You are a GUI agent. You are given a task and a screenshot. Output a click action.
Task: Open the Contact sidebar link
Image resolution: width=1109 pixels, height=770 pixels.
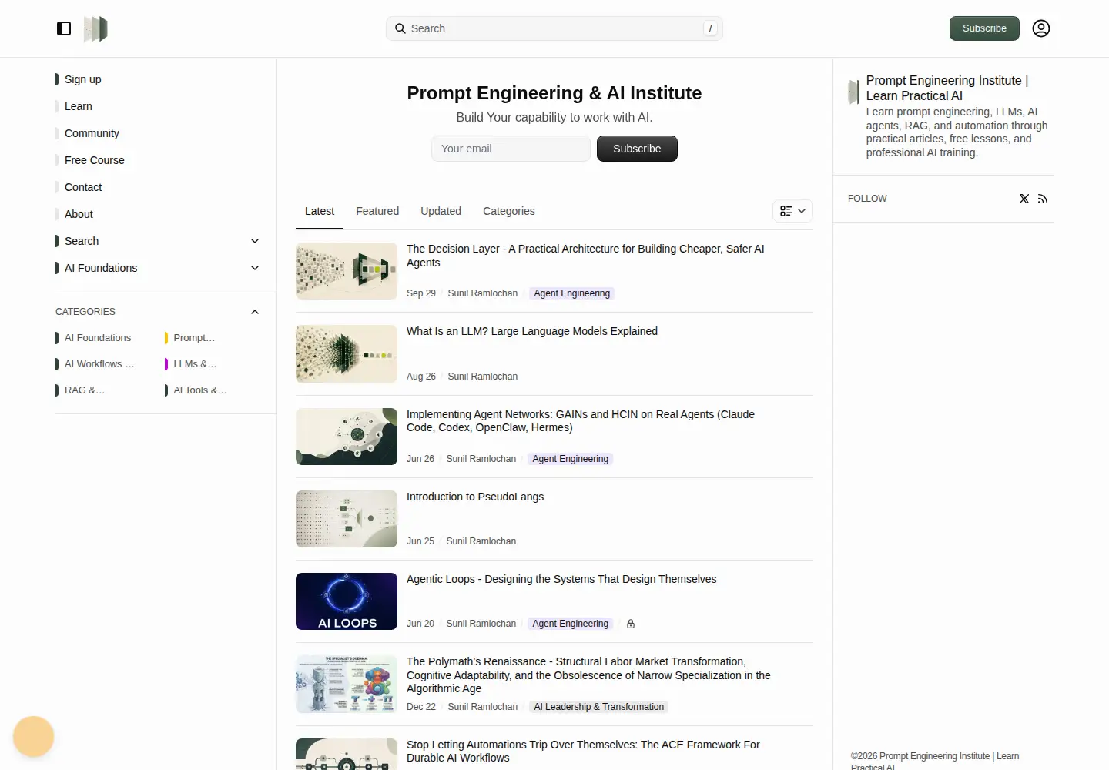point(83,187)
